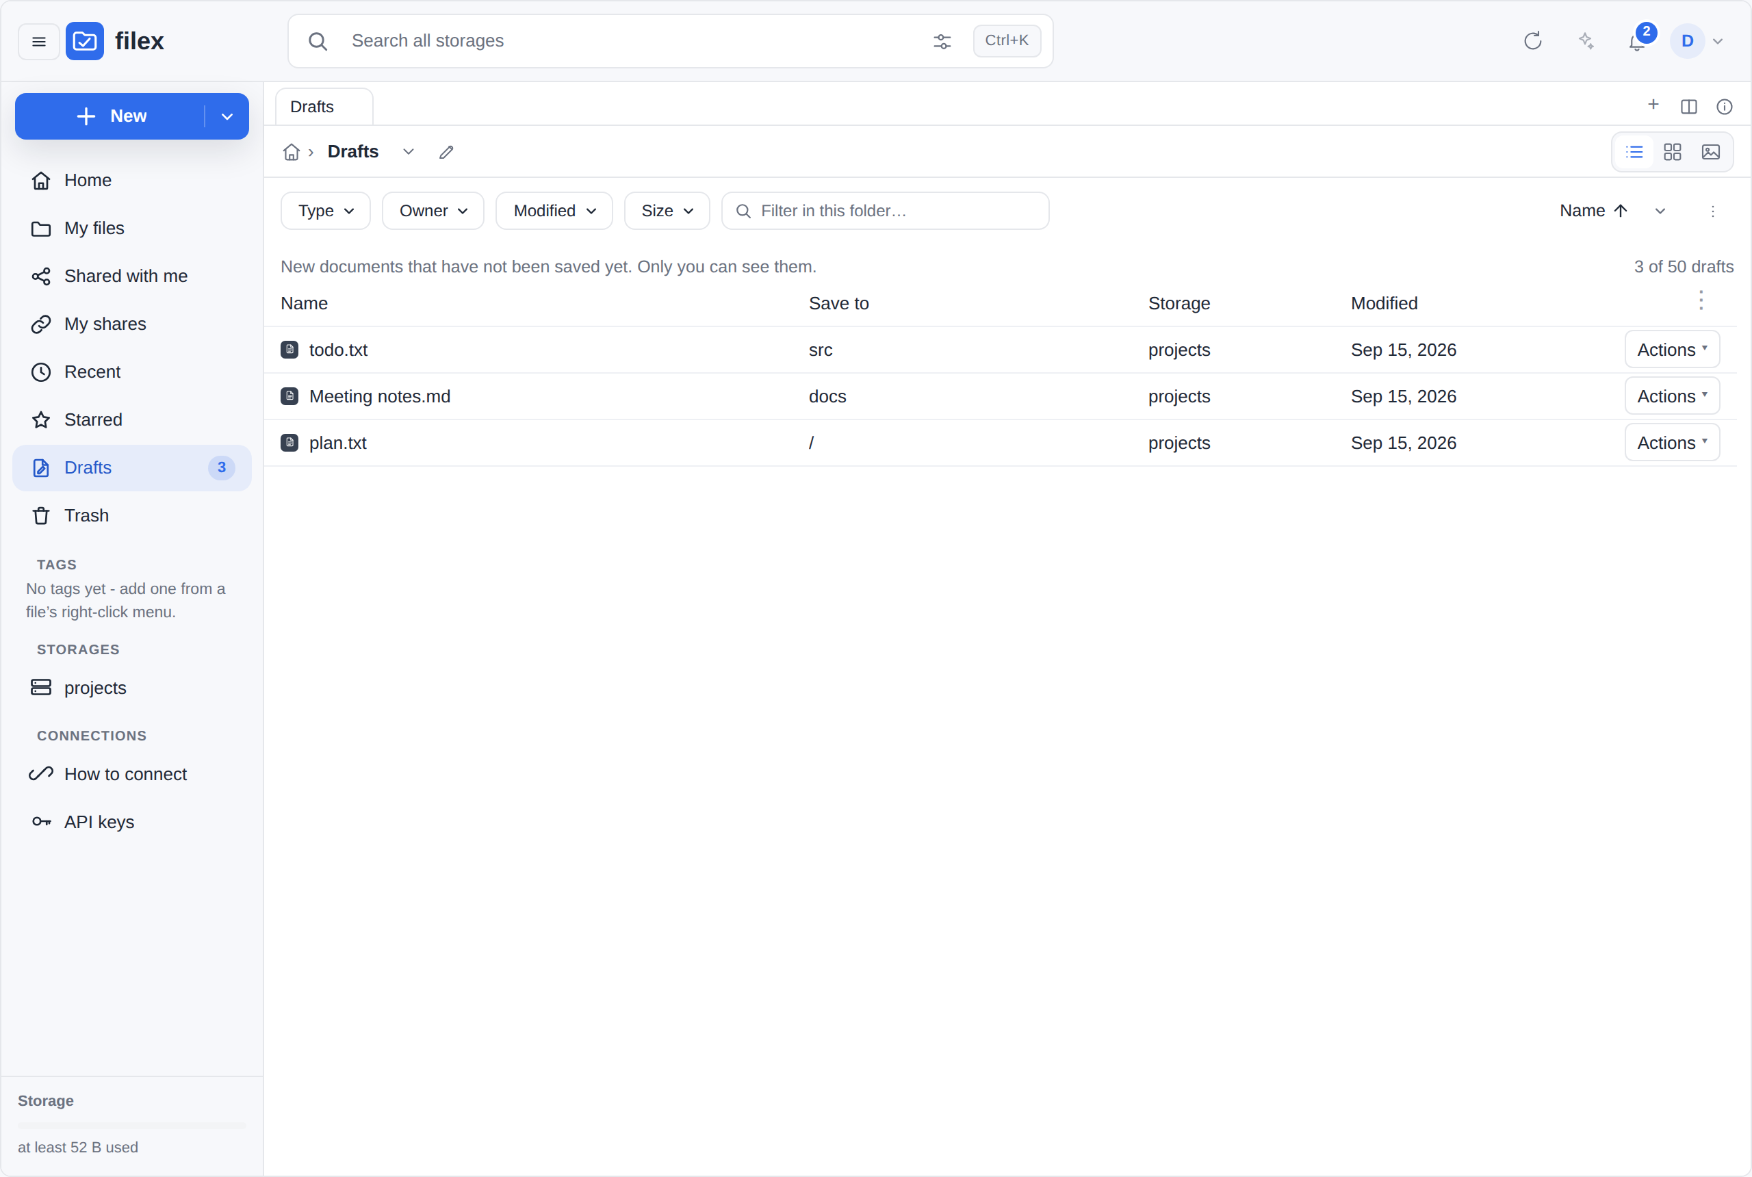Open Trash in the sidebar
This screenshot has height=1177, width=1752.
(x=132, y=516)
